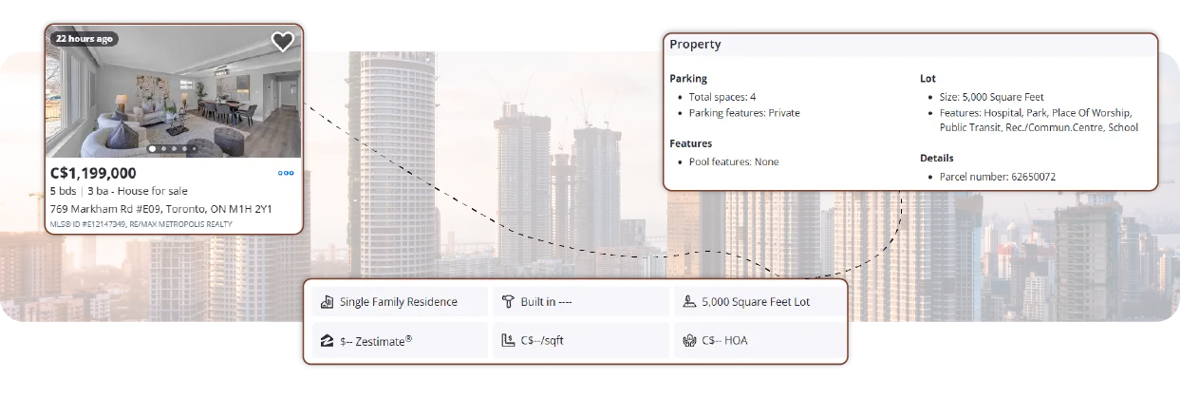Click the lot size icon
Screen dimensions: 1181x417
[x=689, y=302]
